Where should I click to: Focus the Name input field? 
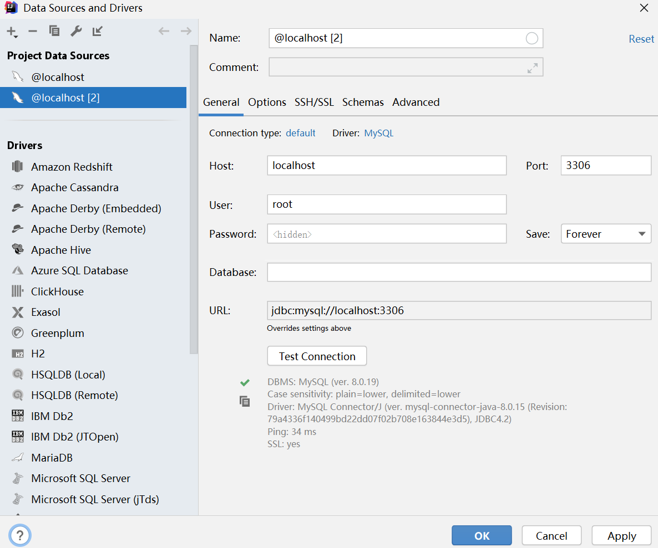click(x=406, y=38)
